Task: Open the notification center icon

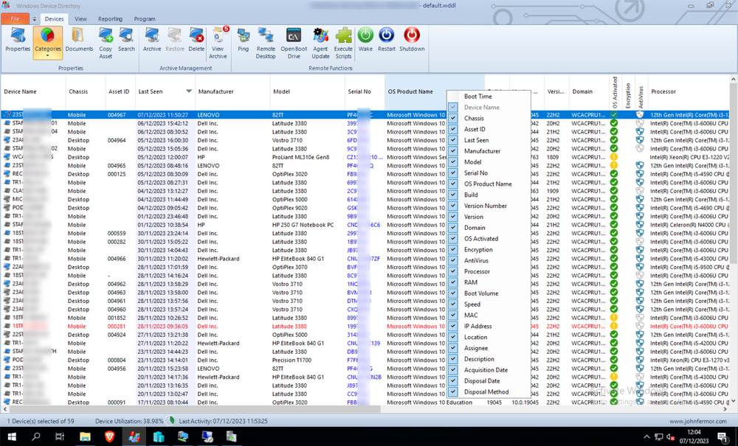Action: 723,436
